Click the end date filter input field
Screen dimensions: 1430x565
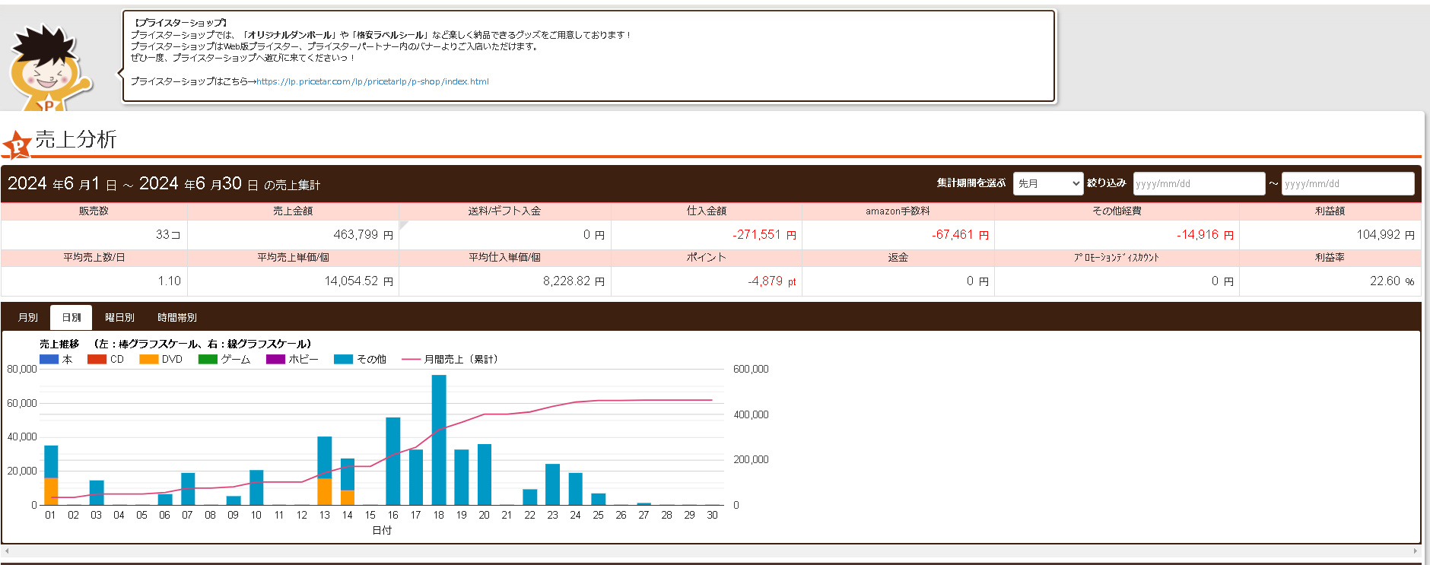pyautogui.click(x=1347, y=183)
